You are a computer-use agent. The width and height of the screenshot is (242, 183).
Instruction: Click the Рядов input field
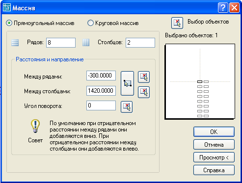(x=61, y=43)
